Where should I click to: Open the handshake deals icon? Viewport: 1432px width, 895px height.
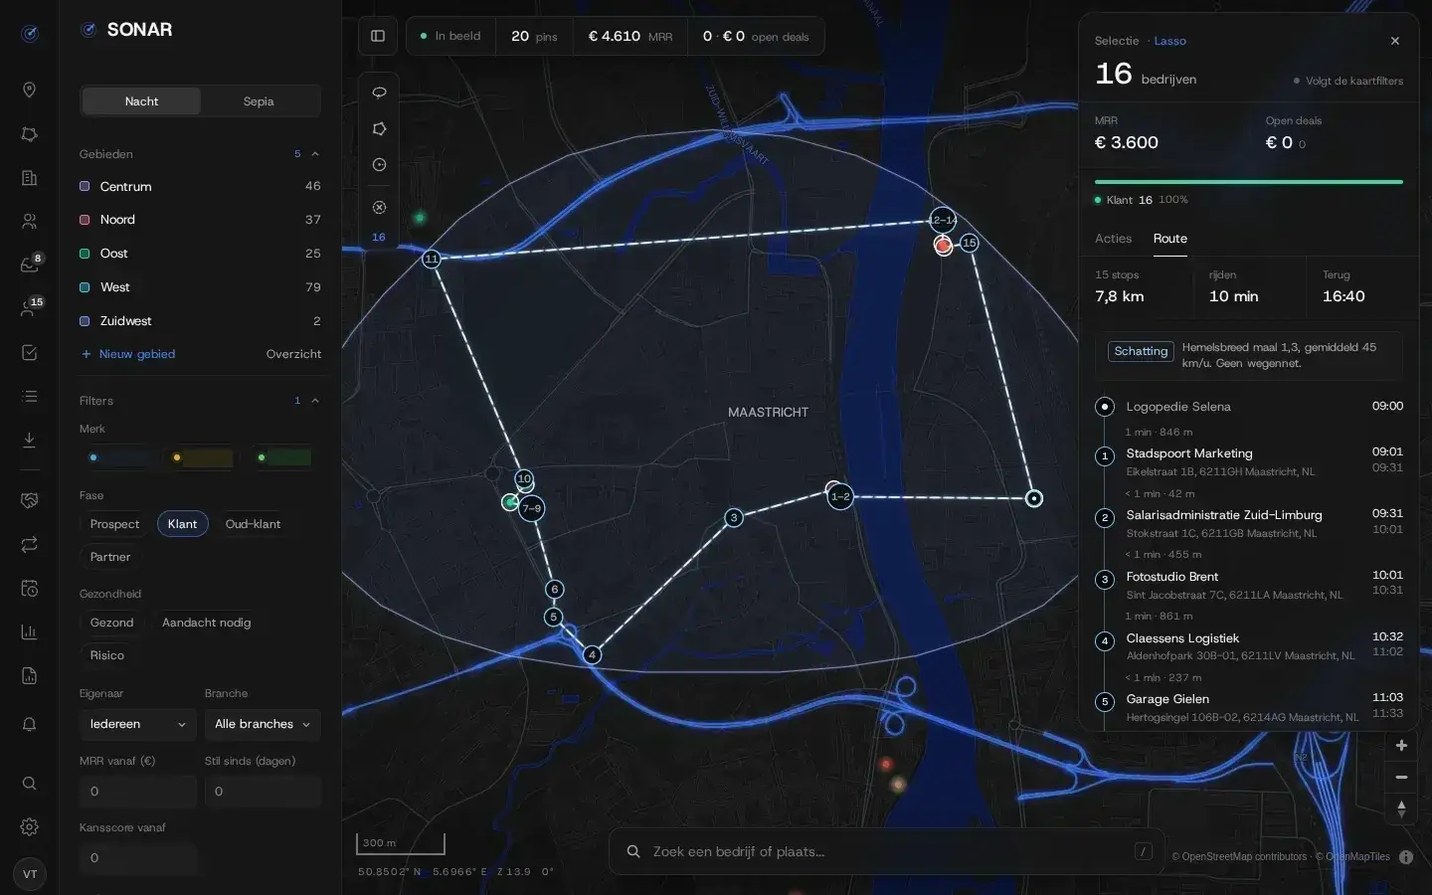coord(30,500)
